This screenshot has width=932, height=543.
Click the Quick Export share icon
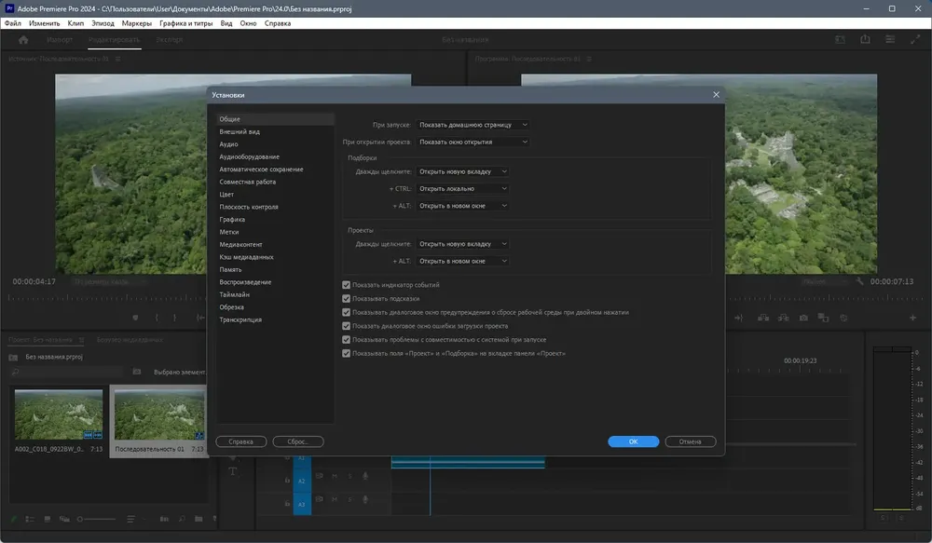(x=866, y=40)
